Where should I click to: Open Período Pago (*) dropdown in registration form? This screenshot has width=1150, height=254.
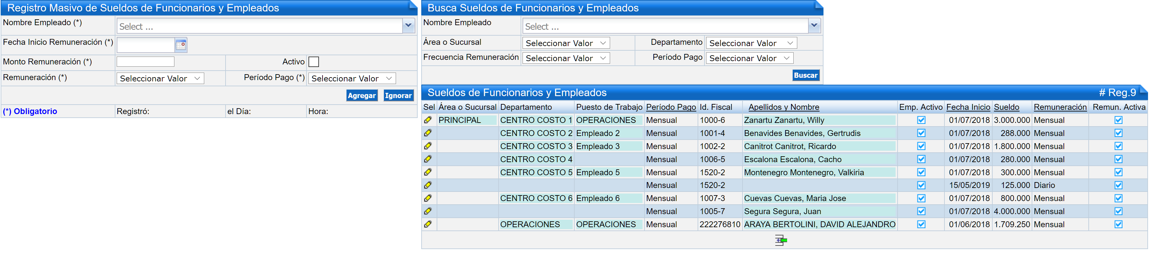tap(352, 78)
